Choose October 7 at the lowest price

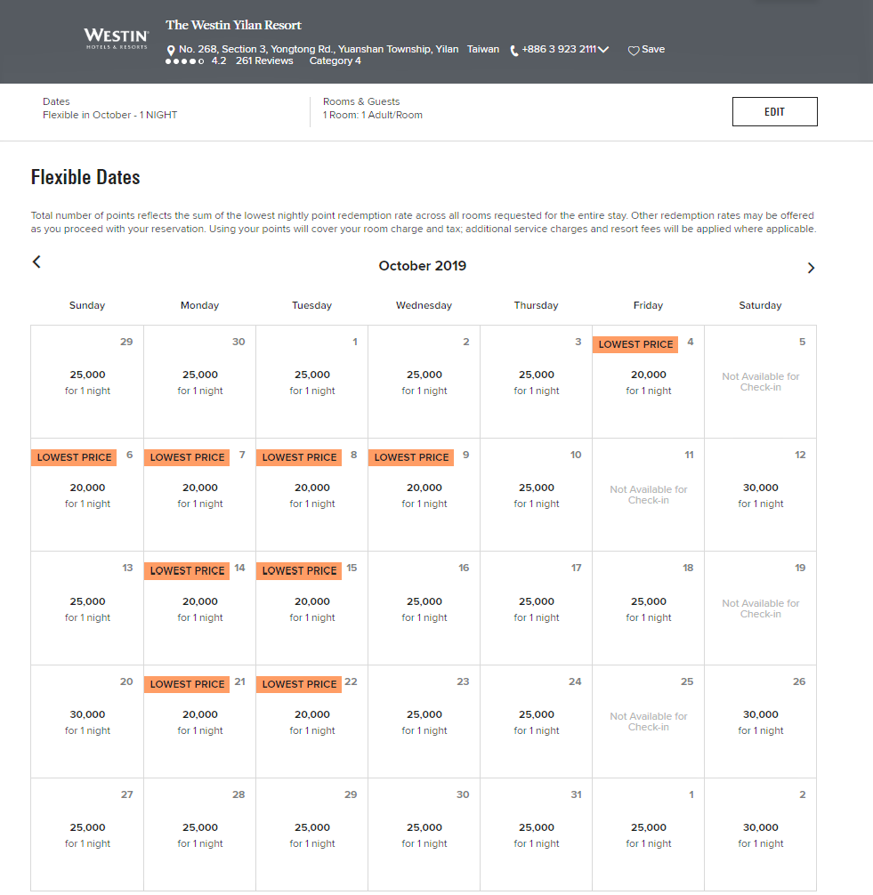200,495
